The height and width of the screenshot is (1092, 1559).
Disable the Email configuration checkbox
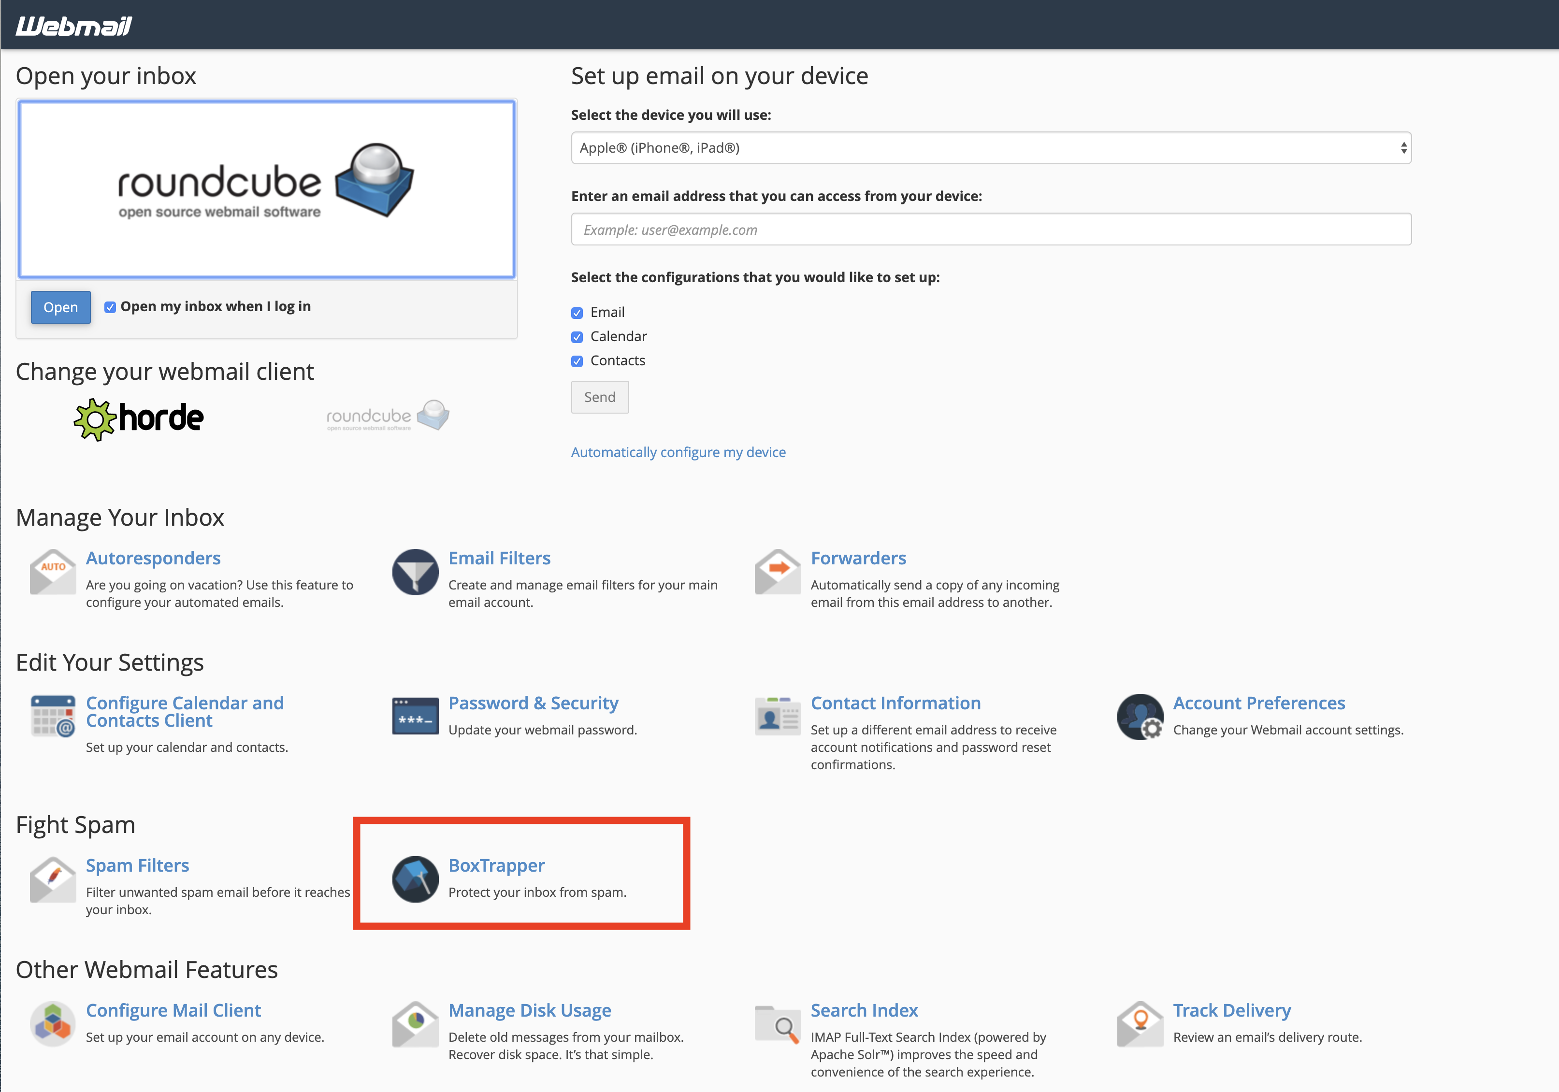pyautogui.click(x=577, y=313)
